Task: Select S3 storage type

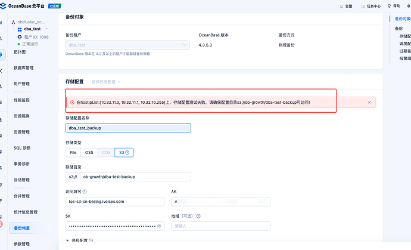Action: 124,153
